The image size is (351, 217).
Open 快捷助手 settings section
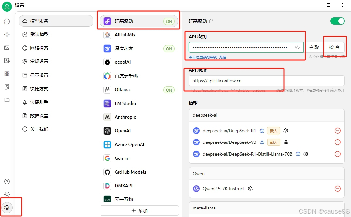coord(56,102)
